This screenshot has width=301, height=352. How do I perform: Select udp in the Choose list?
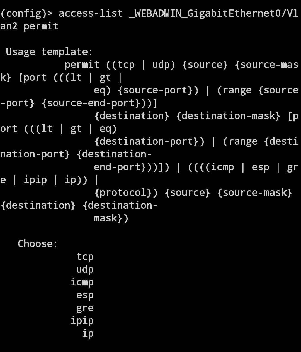click(x=85, y=269)
